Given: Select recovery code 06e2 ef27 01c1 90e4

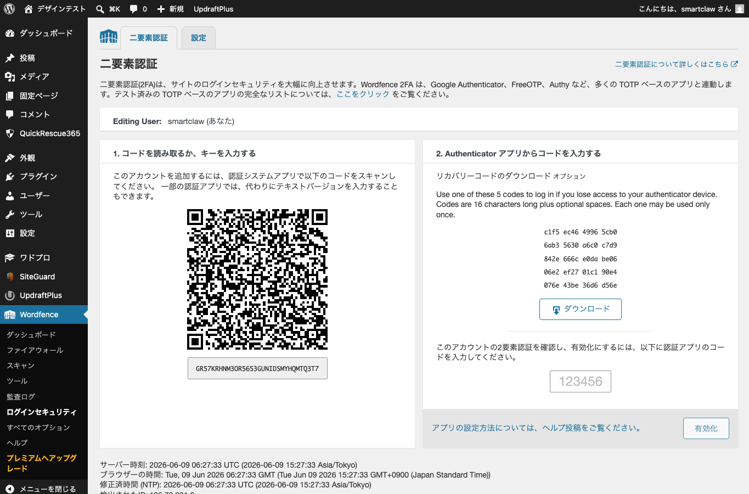Looking at the screenshot, I should click(x=581, y=272).
